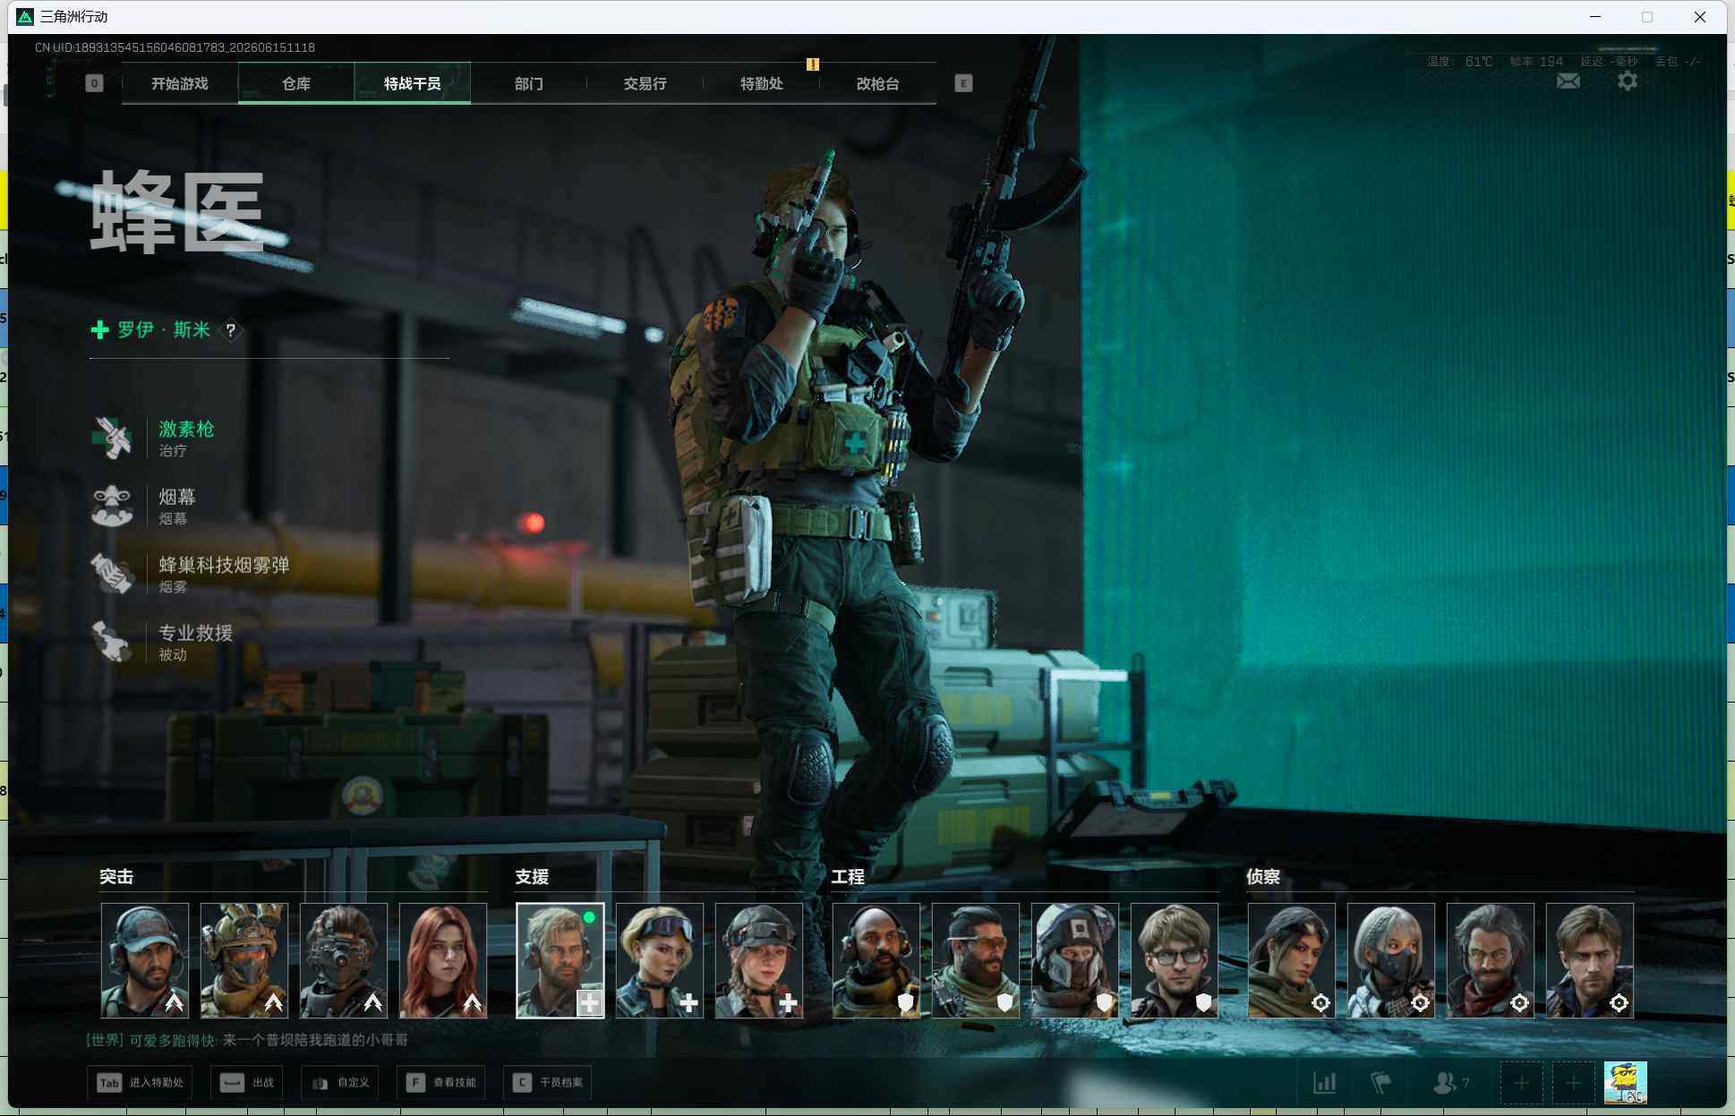Click the 三角洲行动 window title
Image resolution: width=1735 pixels, height=1116 pixels.
point(73,17)
